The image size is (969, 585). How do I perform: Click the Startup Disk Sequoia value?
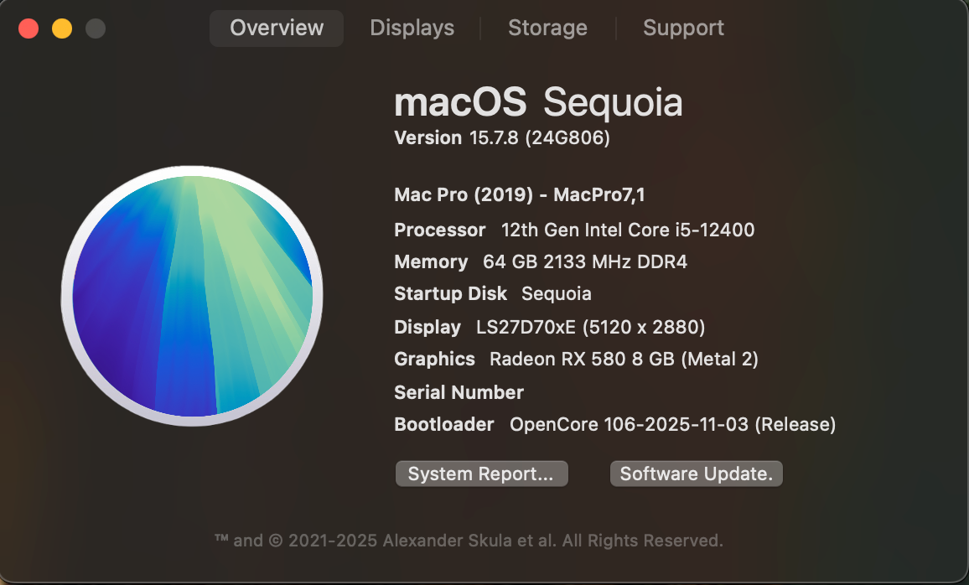[557, 294]
